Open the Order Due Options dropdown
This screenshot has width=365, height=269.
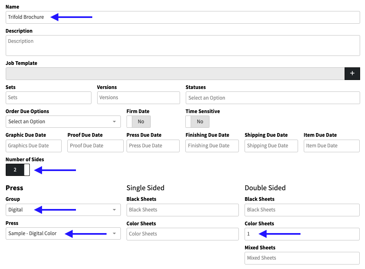pyautogui.click(x=63, y=122)
